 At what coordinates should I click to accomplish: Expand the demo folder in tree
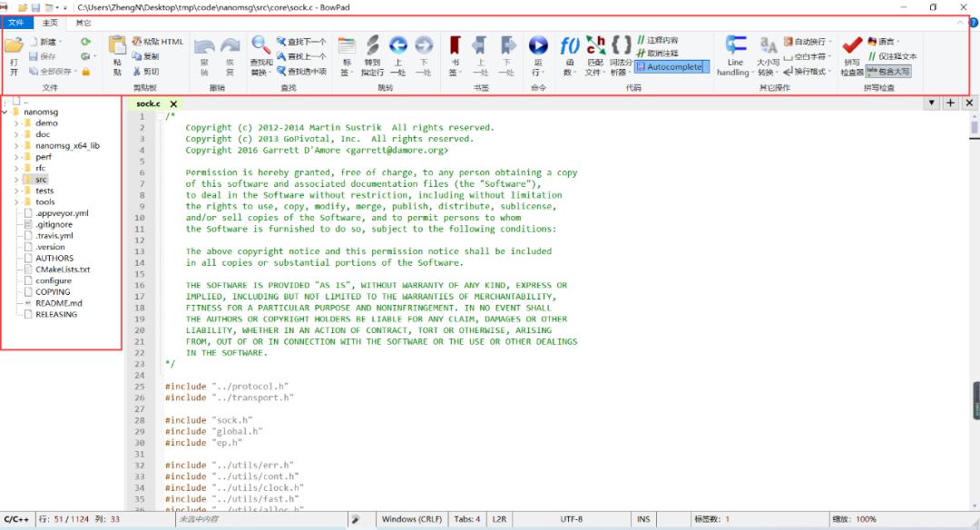point(16,123)
